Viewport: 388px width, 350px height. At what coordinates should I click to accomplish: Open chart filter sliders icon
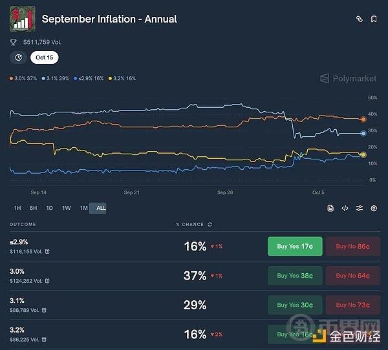tap(360, 208)
